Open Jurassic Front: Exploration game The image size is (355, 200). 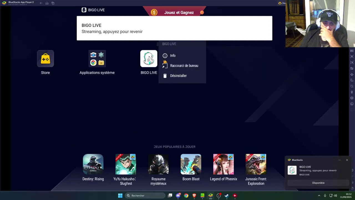click(x=256, y=164)
